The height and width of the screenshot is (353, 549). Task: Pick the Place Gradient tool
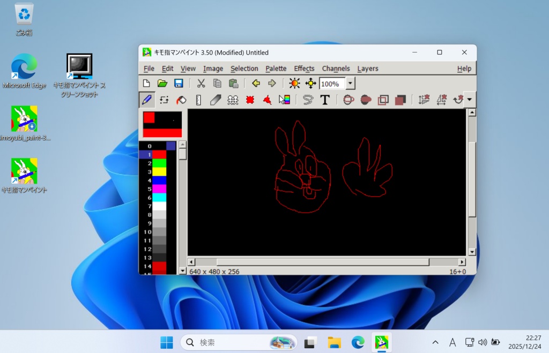284,100
